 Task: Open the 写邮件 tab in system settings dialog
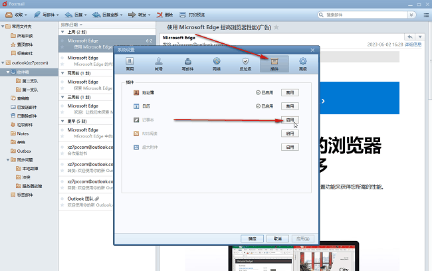187,64
